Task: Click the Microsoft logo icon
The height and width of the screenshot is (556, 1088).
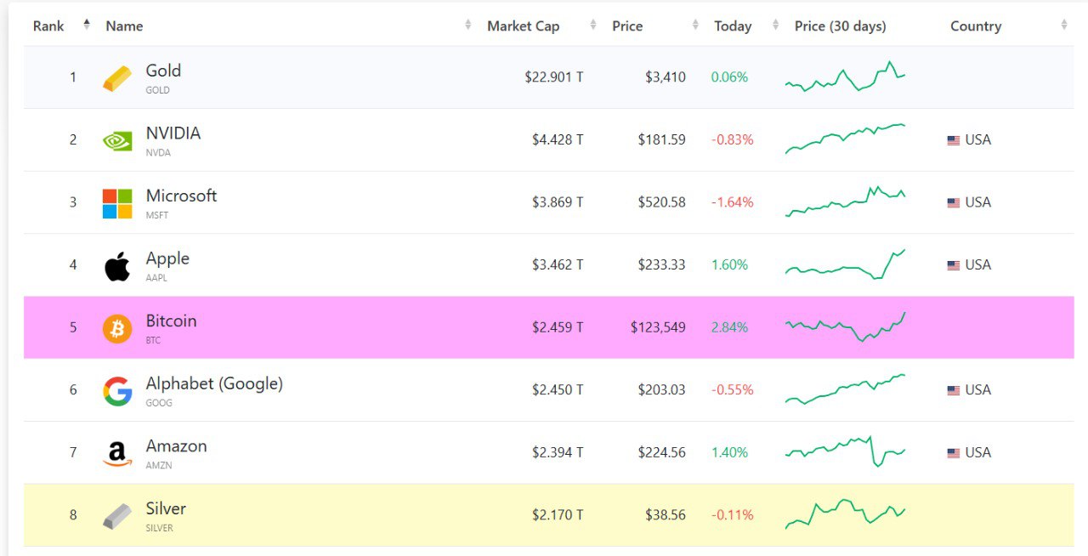Action: coord(117,203)
